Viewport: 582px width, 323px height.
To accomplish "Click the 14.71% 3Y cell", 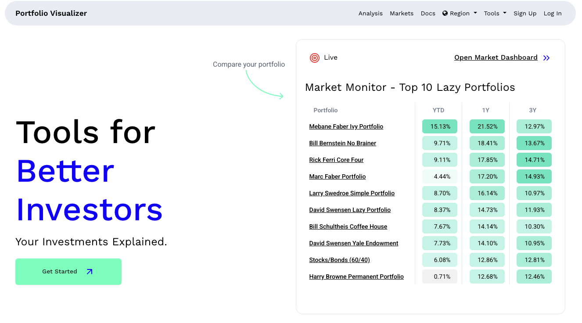I will (x=534, y=160).
